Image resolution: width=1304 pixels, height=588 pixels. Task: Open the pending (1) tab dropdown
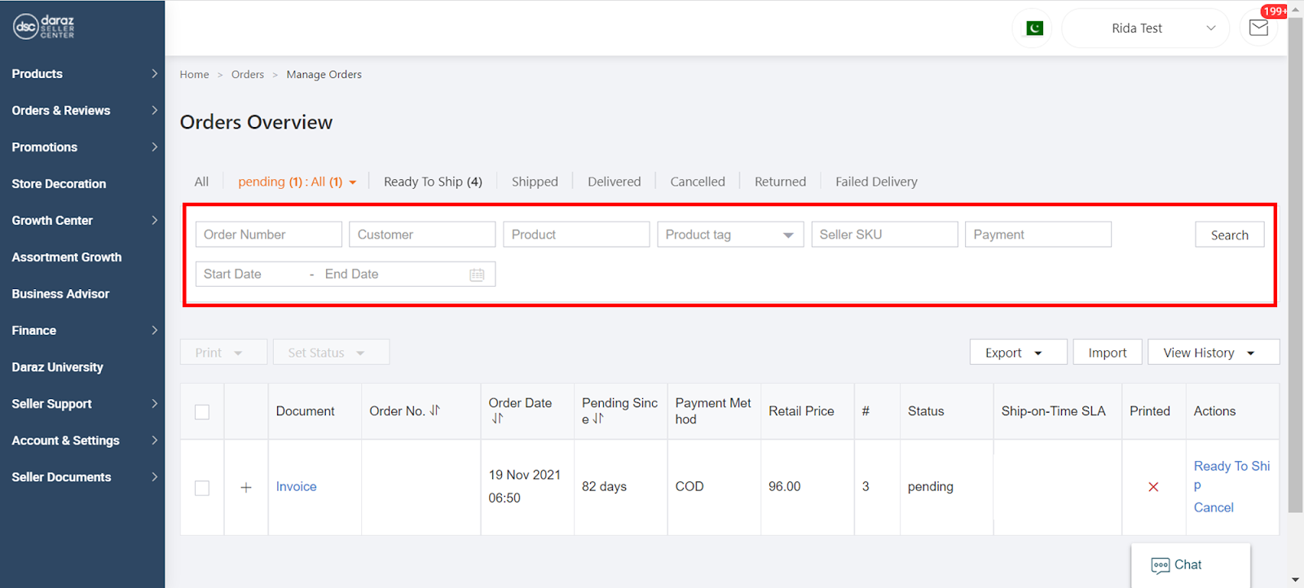click(x=297, y=182)
